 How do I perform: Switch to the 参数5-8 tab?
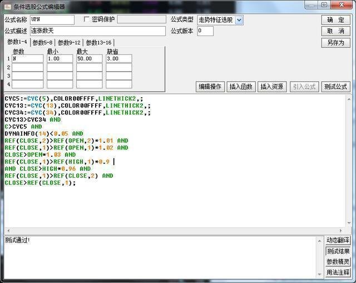[x=42, y=42]
